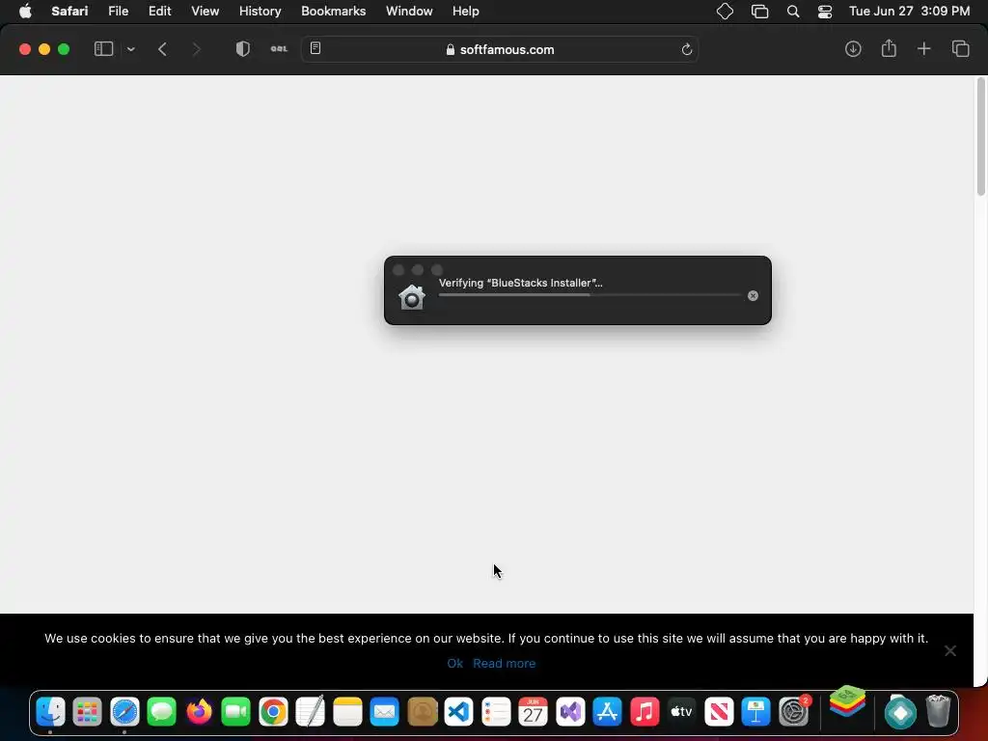This screenshot has width=988, height=741.
Task: Click the Gatekeeper house icon in the dialog
Action: [x=411, y=297]
